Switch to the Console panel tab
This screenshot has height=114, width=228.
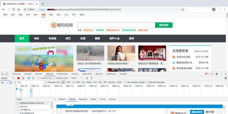point(28,74)
